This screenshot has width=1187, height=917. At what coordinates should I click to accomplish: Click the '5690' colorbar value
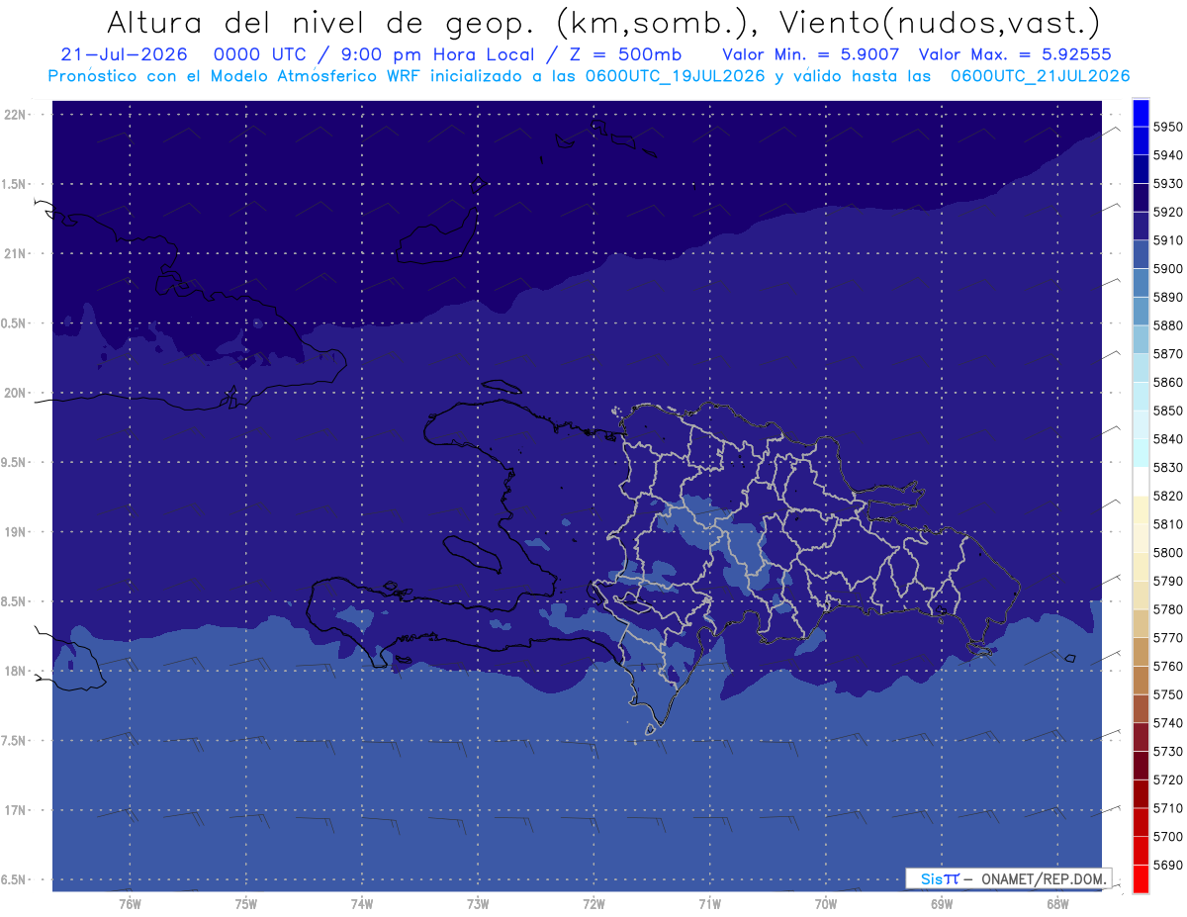click(x=1168, y=865)
